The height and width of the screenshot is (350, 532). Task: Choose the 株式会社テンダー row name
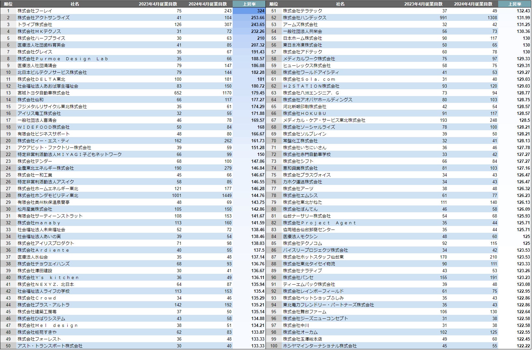[35, 161]
